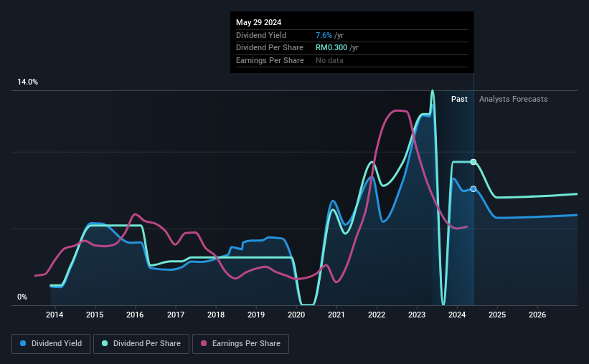589x364 pixels.
Task: Click the Dividend Yield tooltip row label
Action: 261,35
